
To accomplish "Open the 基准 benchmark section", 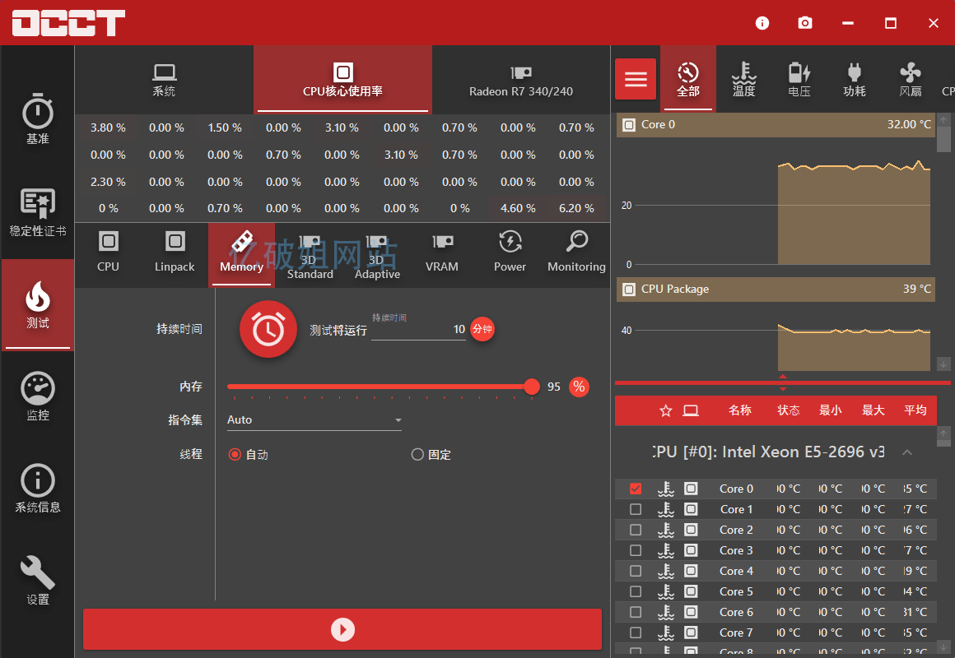I will pyautogui.click(x=37, y=120).
